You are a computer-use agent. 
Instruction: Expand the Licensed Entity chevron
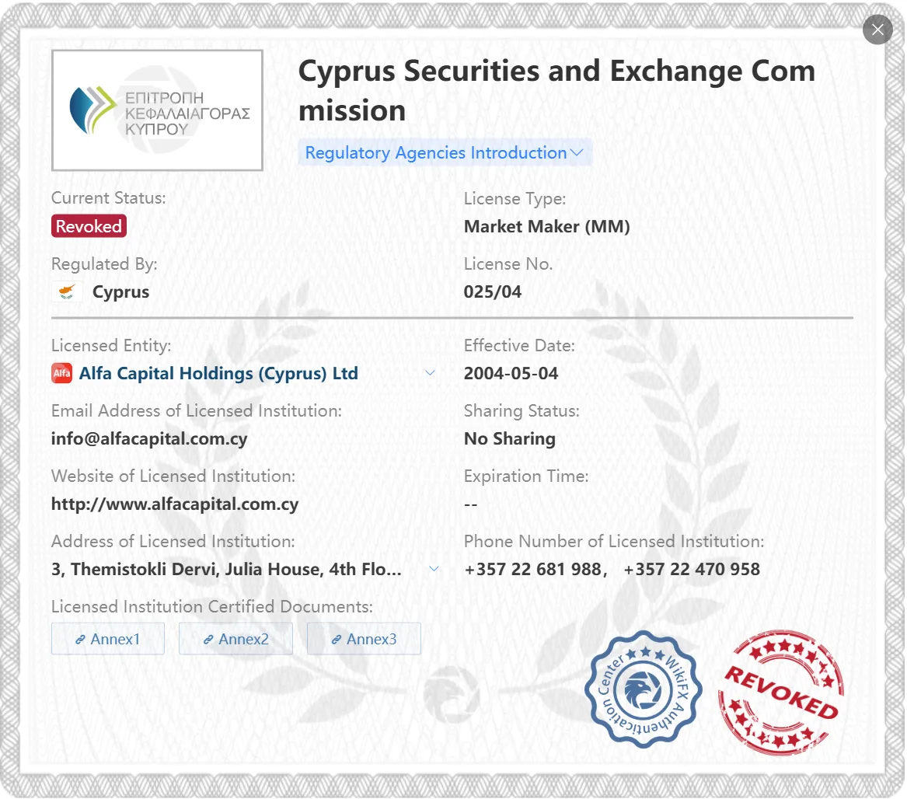click(430, 373)
